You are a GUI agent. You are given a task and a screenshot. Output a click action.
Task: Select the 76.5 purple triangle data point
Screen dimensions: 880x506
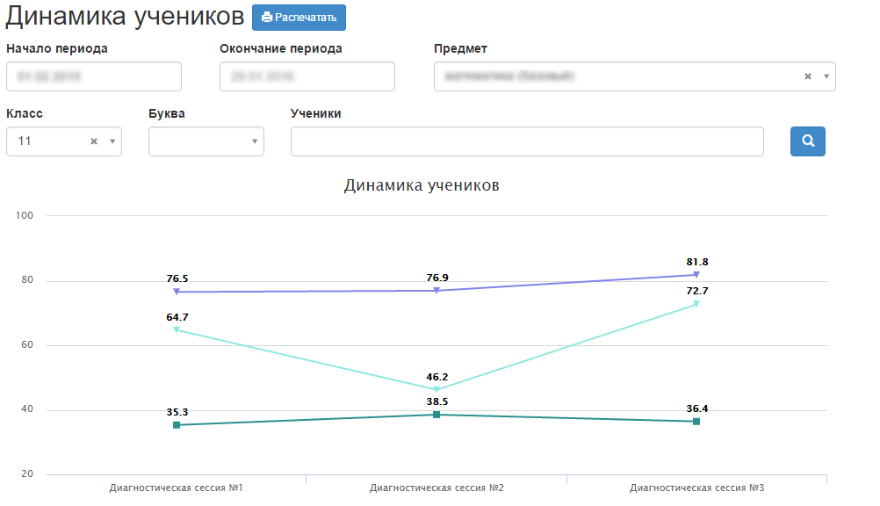click(x=177, y=292)
